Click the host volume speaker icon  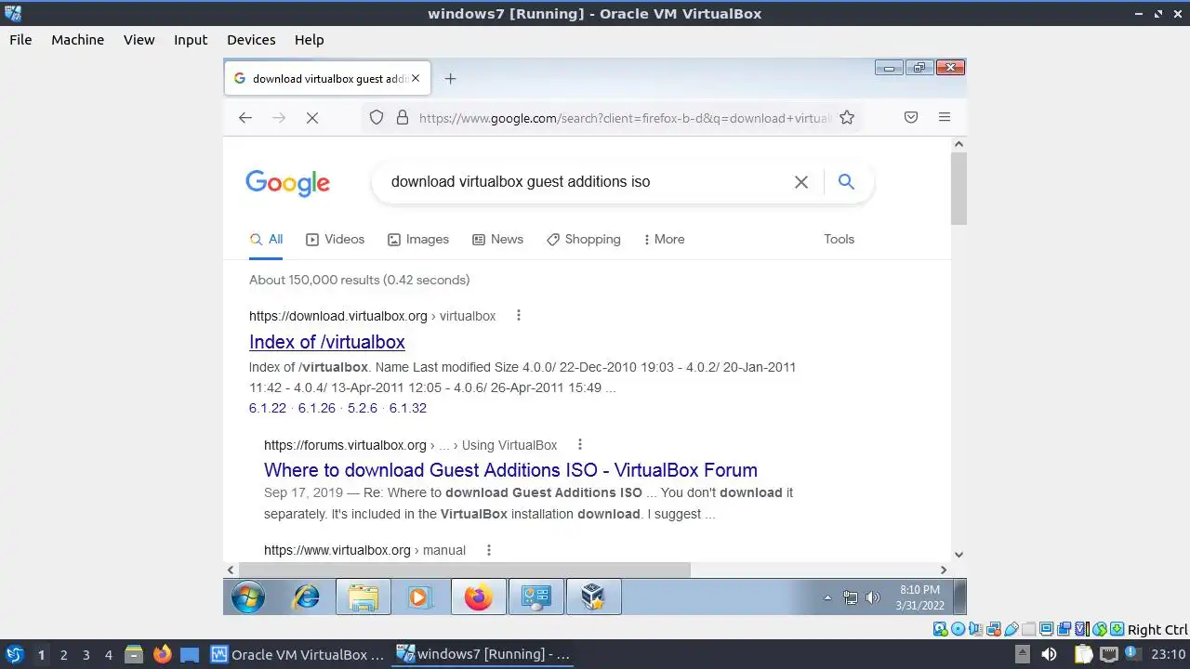pyautogui.click(x=1049, y=654)
